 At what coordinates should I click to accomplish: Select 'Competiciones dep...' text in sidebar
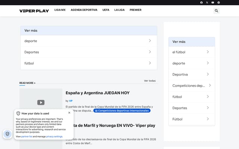tap(189, 86)
